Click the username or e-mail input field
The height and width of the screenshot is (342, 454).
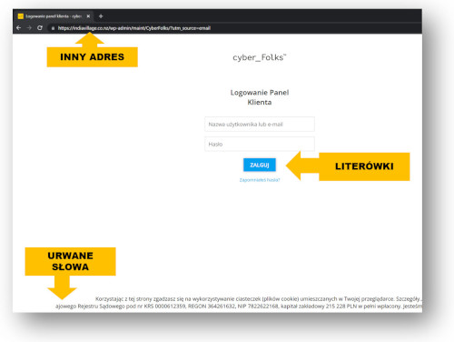[x=260, y=125]
